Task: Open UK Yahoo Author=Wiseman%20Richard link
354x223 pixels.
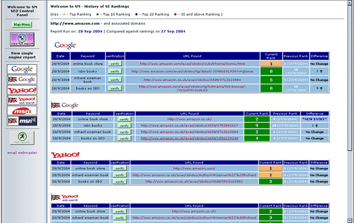Action: click(194, 218)
